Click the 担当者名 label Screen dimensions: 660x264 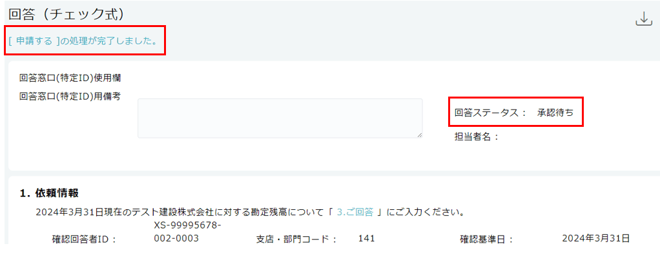tap(477, 137)
